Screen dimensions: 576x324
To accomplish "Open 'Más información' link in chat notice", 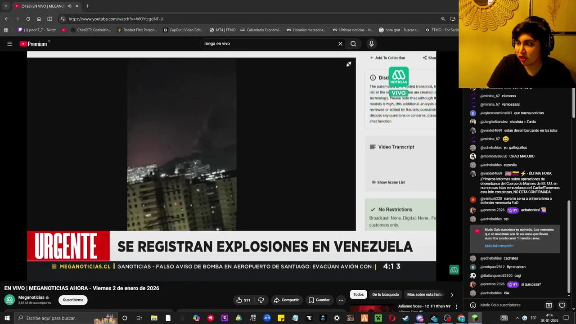I will point(499,246).
